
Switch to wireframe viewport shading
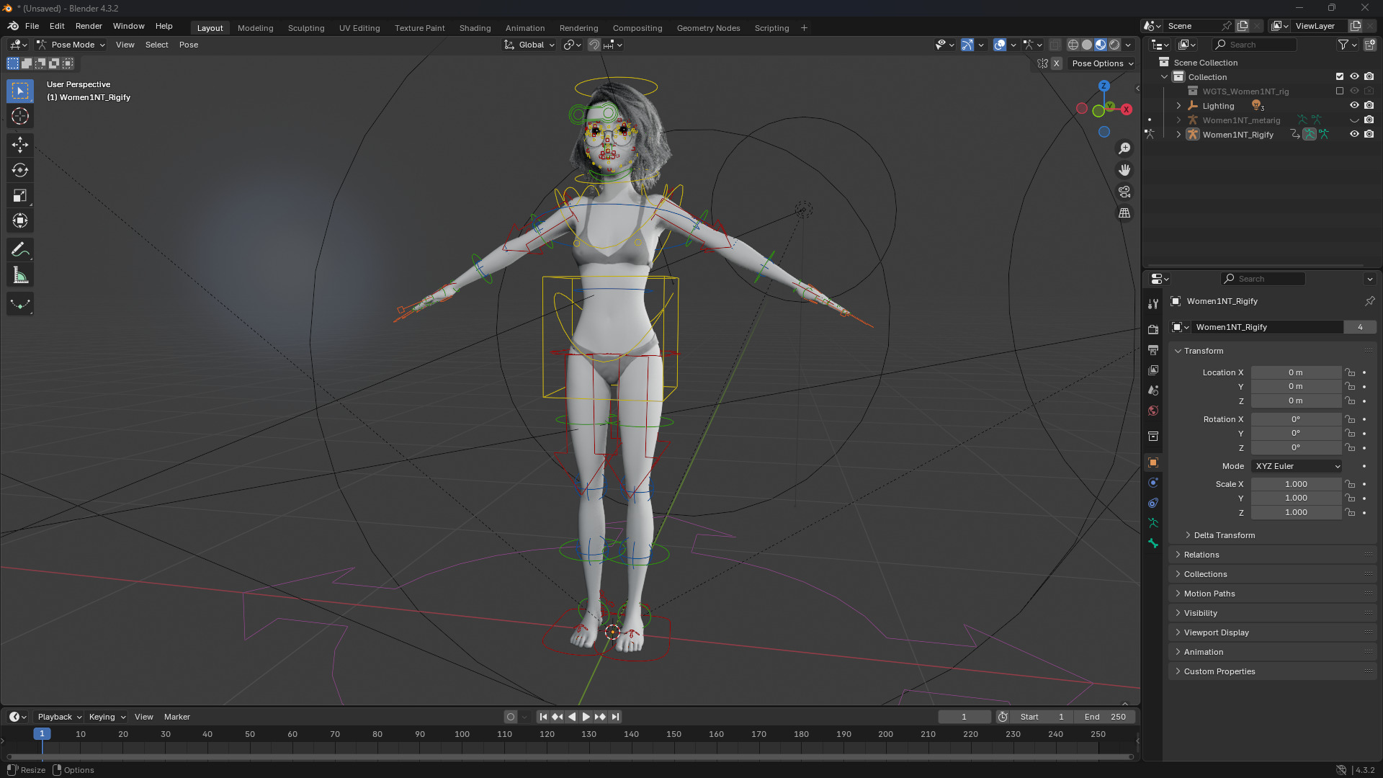click(1073, 45)
